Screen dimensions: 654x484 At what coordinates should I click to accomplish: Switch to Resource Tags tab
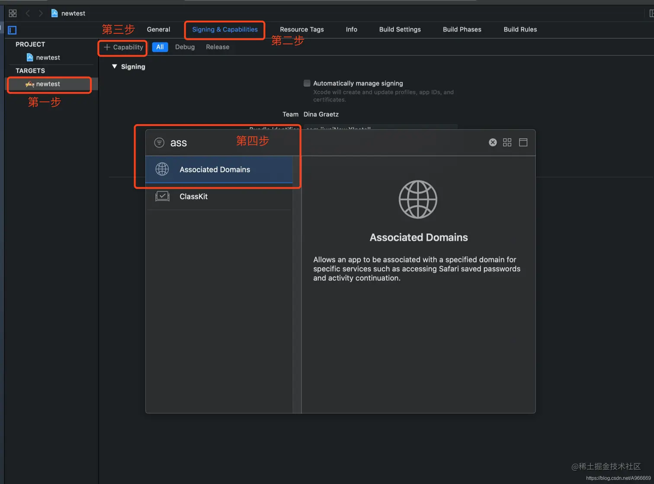point(302,29)
